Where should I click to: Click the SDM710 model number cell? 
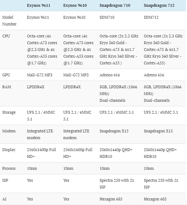coord(107,17)
